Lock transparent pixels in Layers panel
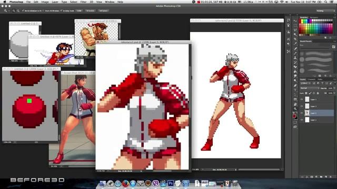The image size is (337, 189). [306, 93]
